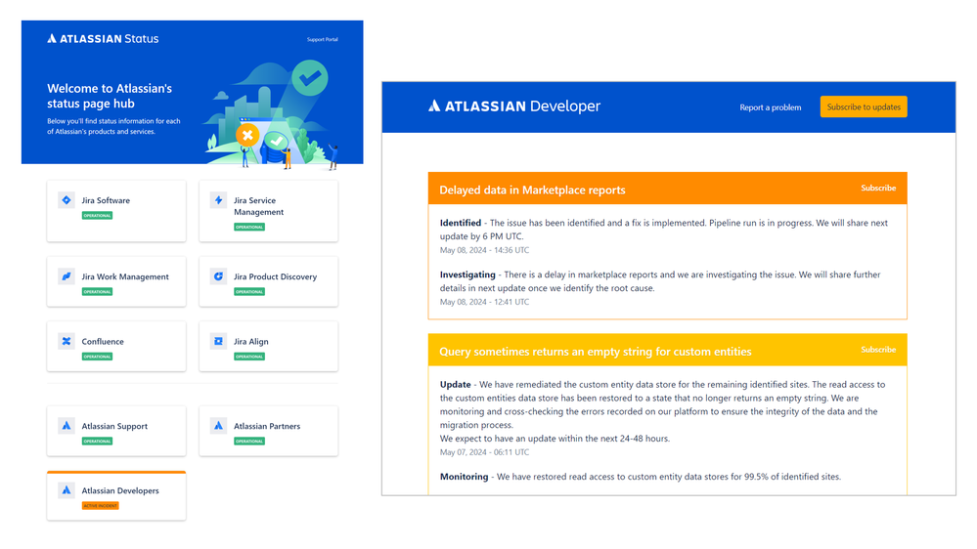Click Operational badge under Jira Service Management
977x549 pixels.
[x=249, y=227]
